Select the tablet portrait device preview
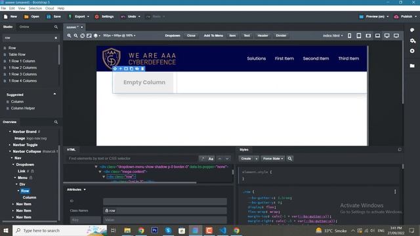420x236 pixels. (359, 35)
